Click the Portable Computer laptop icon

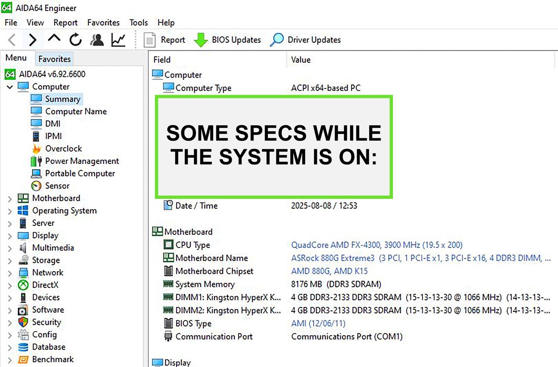click(x=36, y=173)
